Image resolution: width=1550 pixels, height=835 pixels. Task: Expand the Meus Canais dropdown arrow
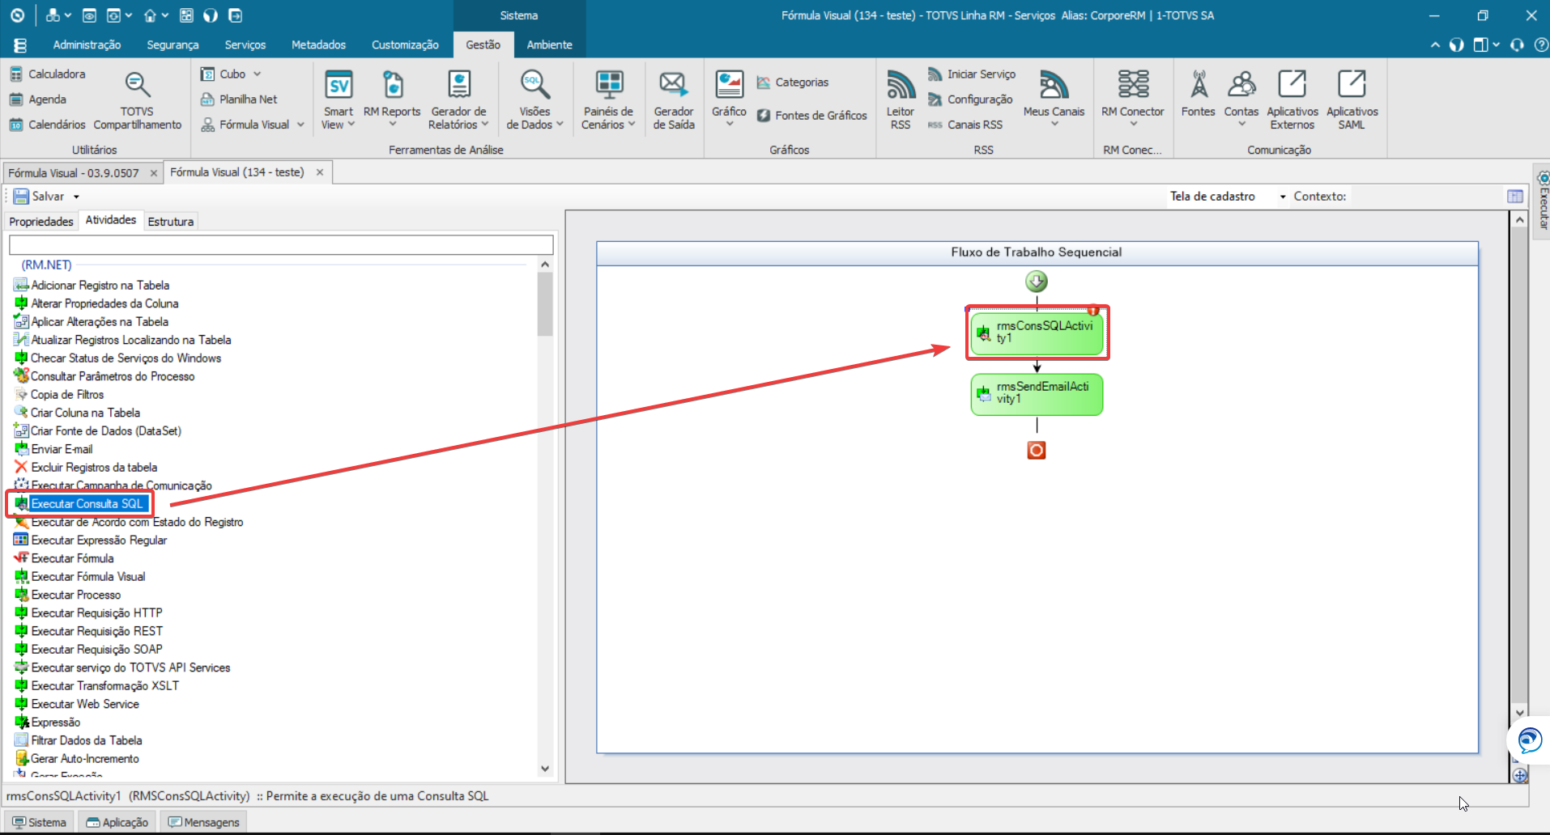(x=1054, y=125)
